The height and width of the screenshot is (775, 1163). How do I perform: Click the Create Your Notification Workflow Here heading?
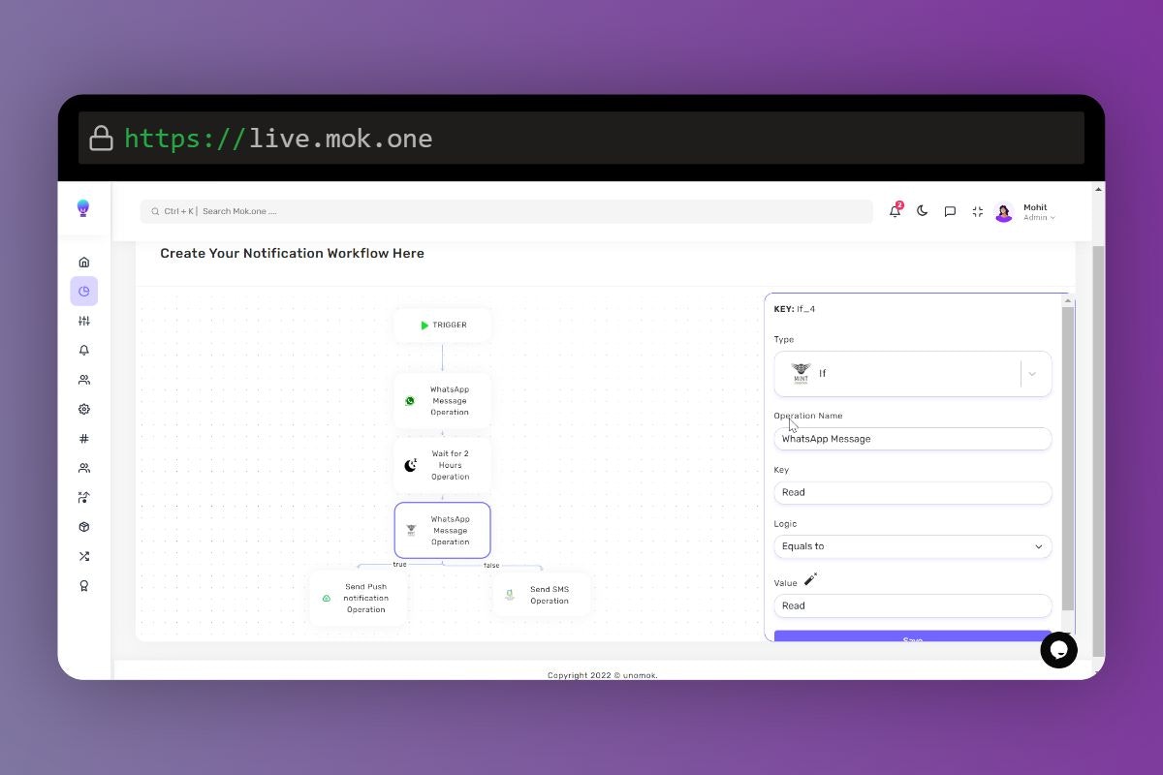pyautogui.click(x=292, y=253)
